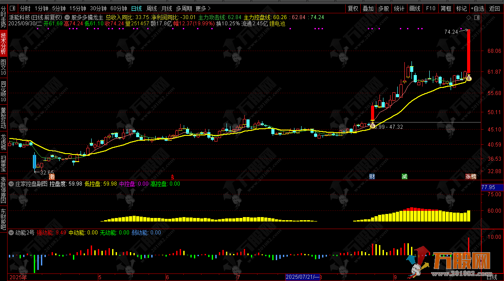The width and height of the screenshot is (504, 281).
Task: Toggle 叠加 overlay comparison
Action: click(x=368, y=8)
